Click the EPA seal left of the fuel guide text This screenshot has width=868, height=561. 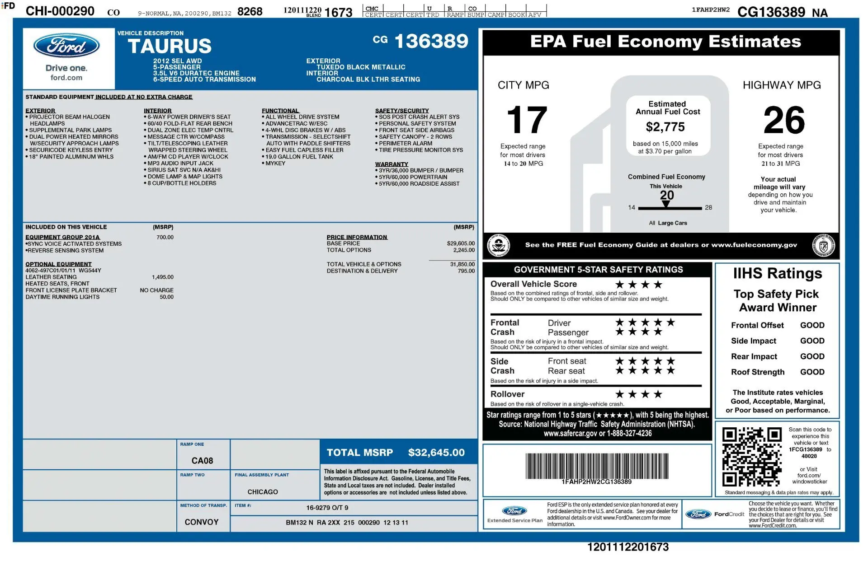[x=499, y=245]
